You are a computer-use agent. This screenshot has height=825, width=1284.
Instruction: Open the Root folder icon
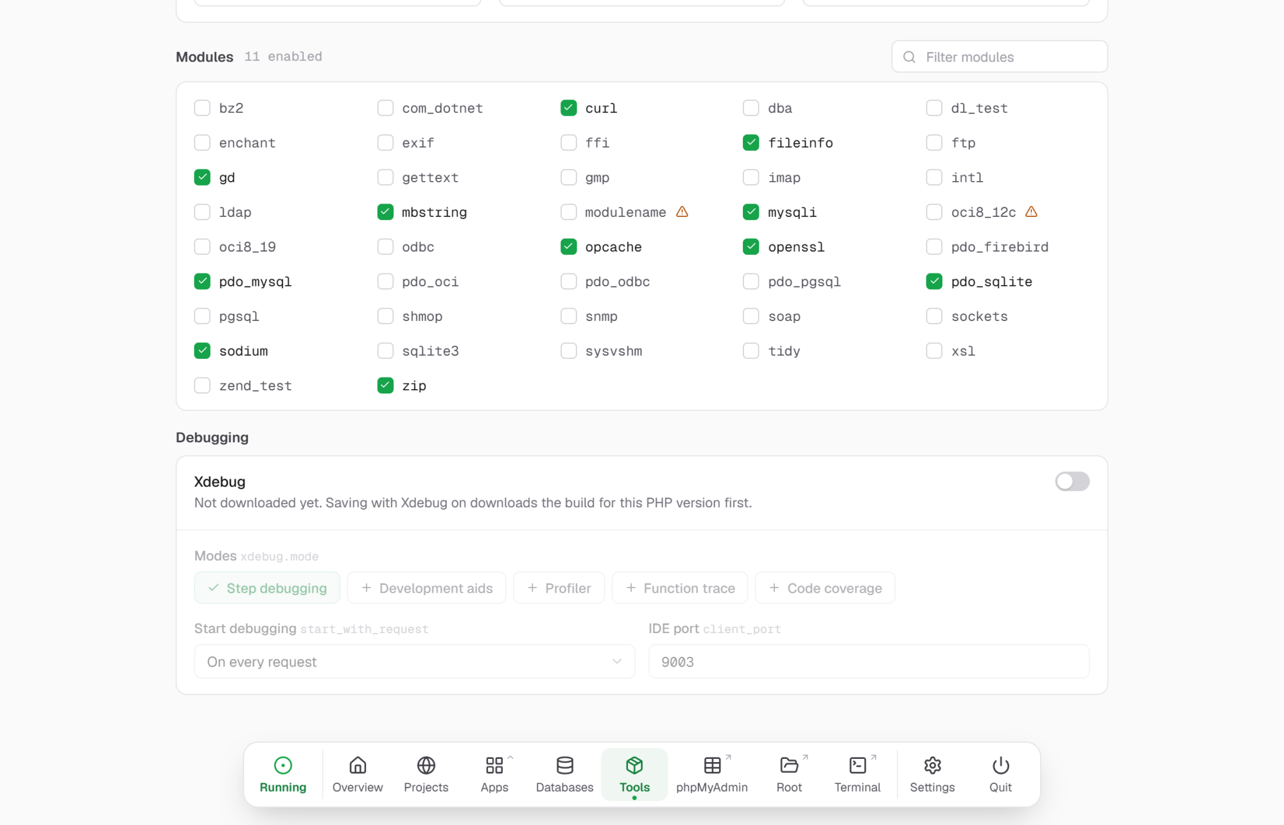point(789,765)
